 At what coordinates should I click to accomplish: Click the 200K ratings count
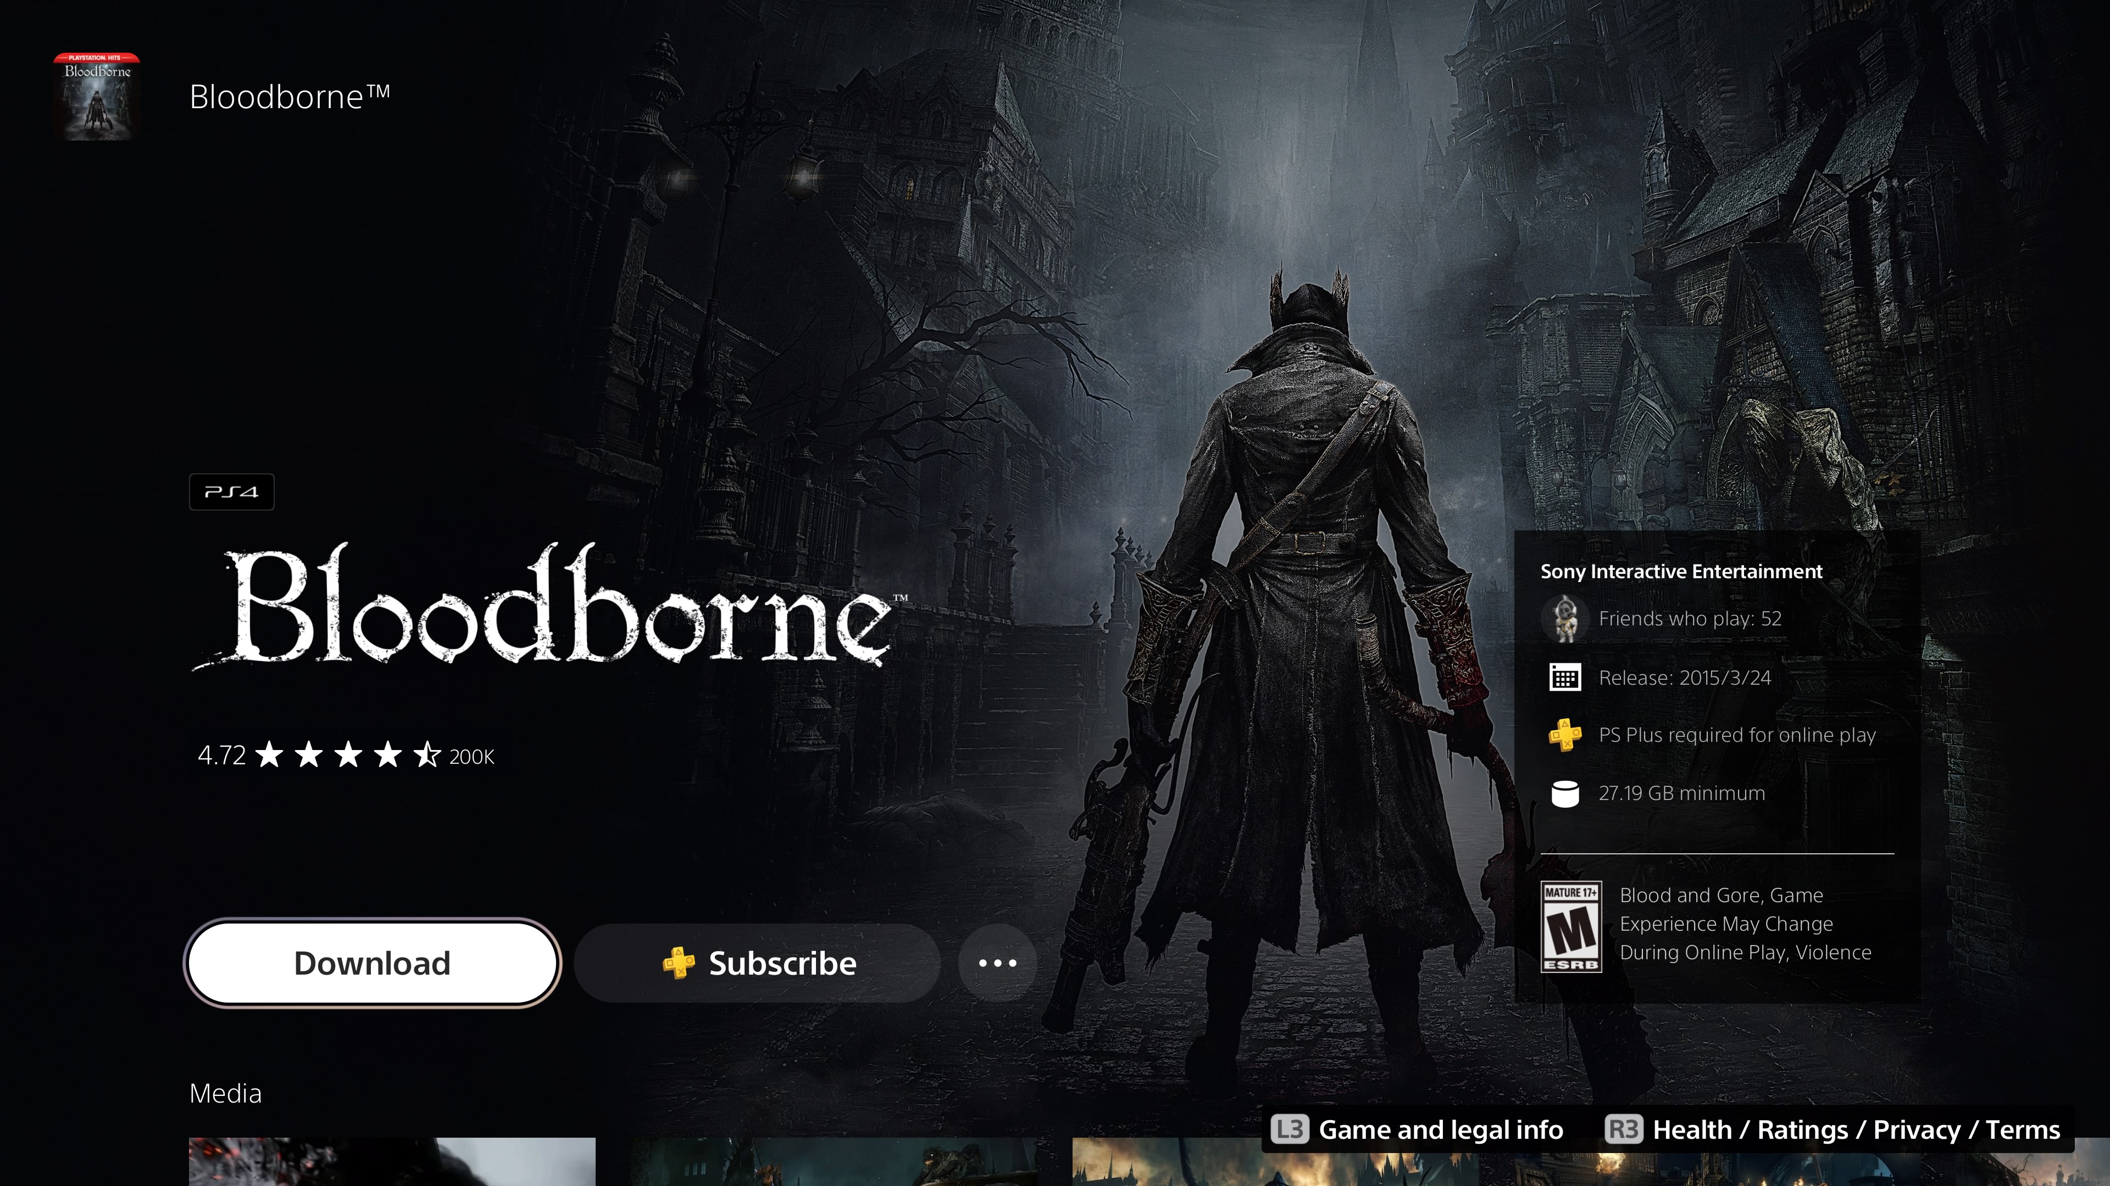click(472, 757)
